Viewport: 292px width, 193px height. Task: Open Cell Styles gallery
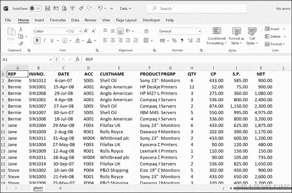click(252, 36)
